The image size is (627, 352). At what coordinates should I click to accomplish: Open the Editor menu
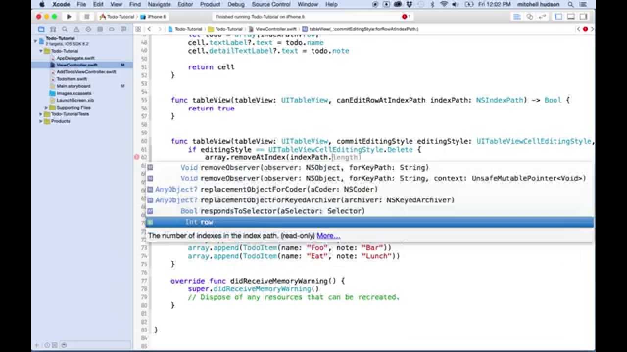point(185,4)
